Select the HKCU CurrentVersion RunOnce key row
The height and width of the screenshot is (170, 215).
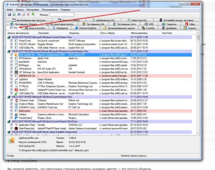[x=99, y=121]
